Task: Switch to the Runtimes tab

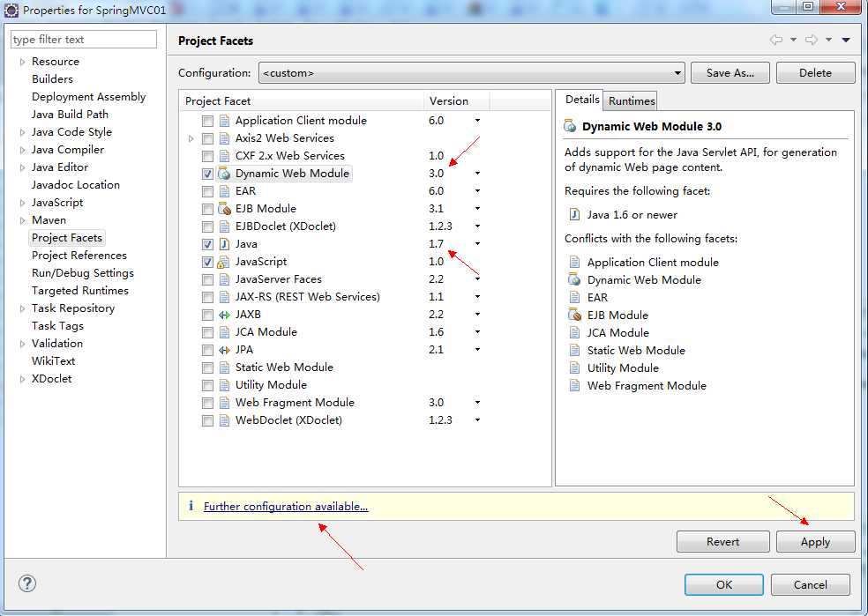Action: 631,101
